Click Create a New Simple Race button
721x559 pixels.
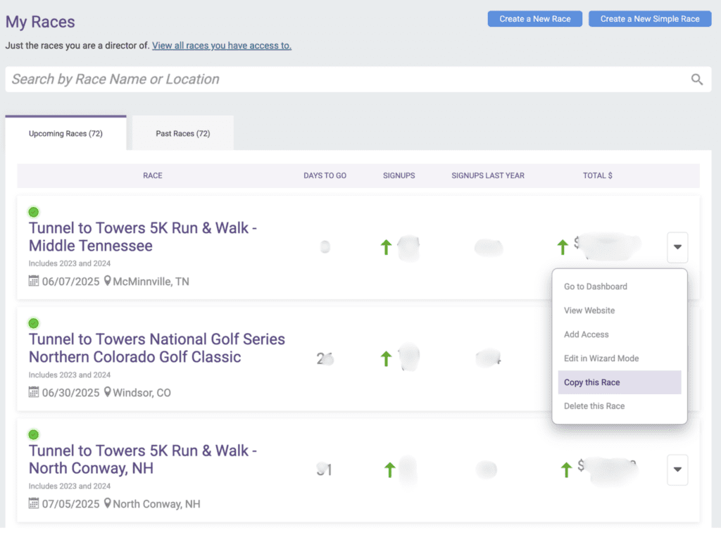pos(650,19)
